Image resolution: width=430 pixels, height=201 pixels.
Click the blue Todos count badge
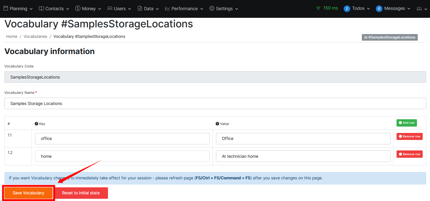coord(347,9)
